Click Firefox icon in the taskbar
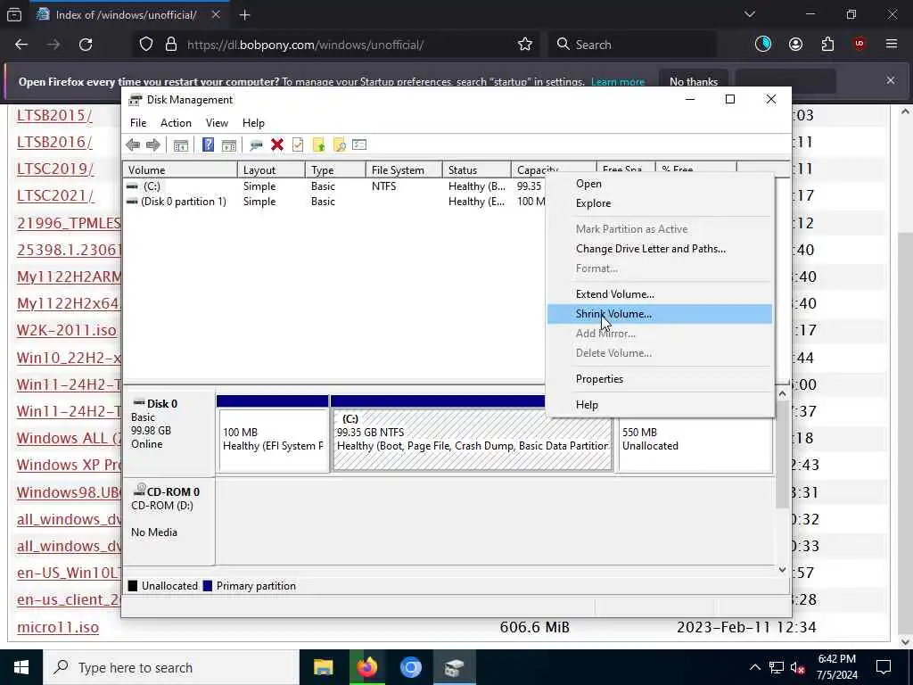 click(366, 667)
